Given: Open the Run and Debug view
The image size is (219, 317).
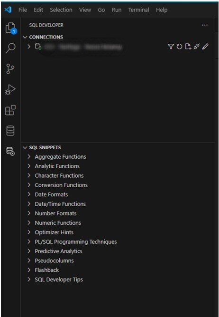Looking at the screenshot, I should [10, 89].
